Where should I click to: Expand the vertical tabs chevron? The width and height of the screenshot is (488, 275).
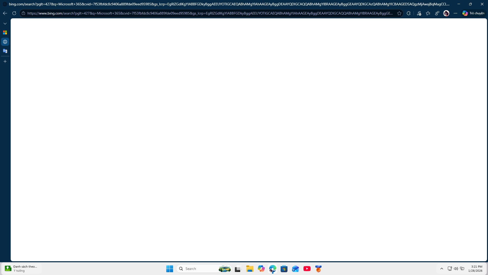pos(5,23)
